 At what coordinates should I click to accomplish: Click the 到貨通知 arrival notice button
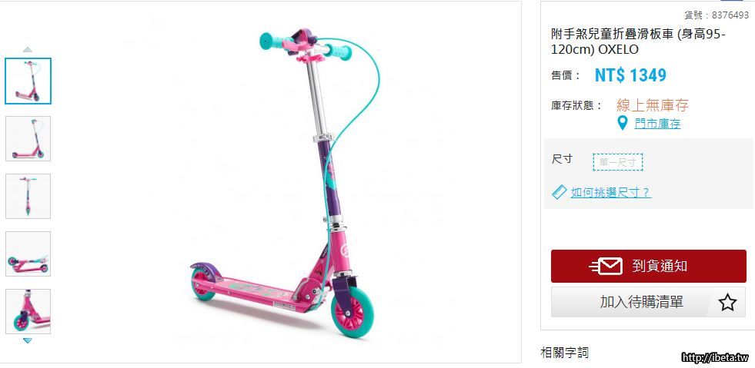649,266
